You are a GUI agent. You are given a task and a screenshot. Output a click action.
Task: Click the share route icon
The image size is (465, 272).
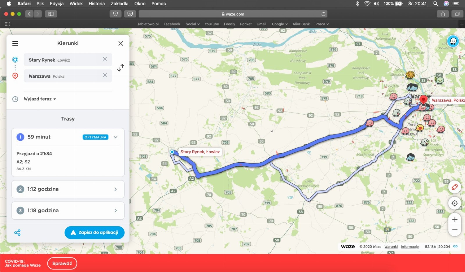[17, 232]
